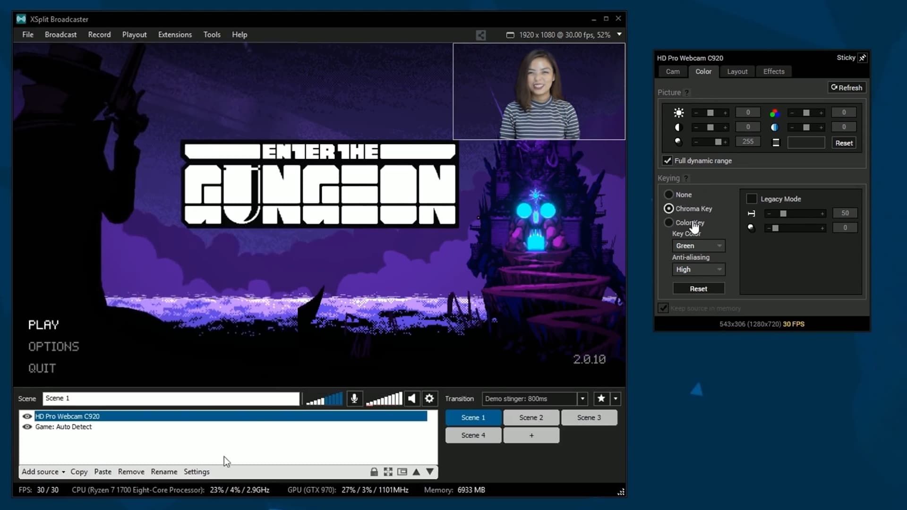The image size is (907, 510).
Task: Click Remove under the sources list
Action: 131,472
